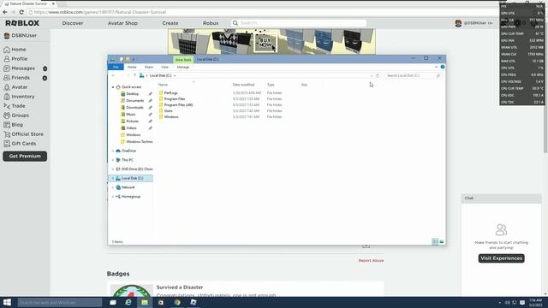The width and height of the screenshot is (548, 308).
Task: Open File Explorer help icon
Action: point(443,67)
